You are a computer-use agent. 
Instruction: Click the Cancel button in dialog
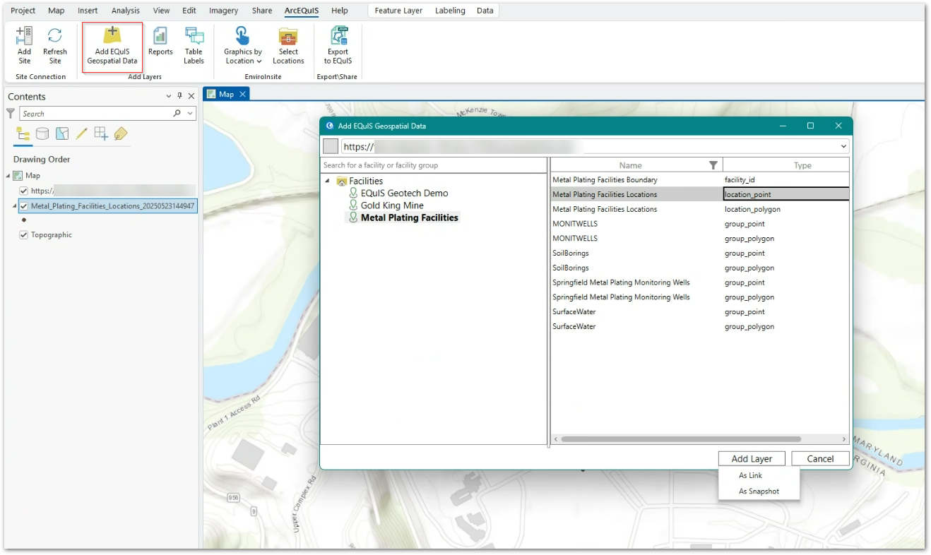pos(820,459)
